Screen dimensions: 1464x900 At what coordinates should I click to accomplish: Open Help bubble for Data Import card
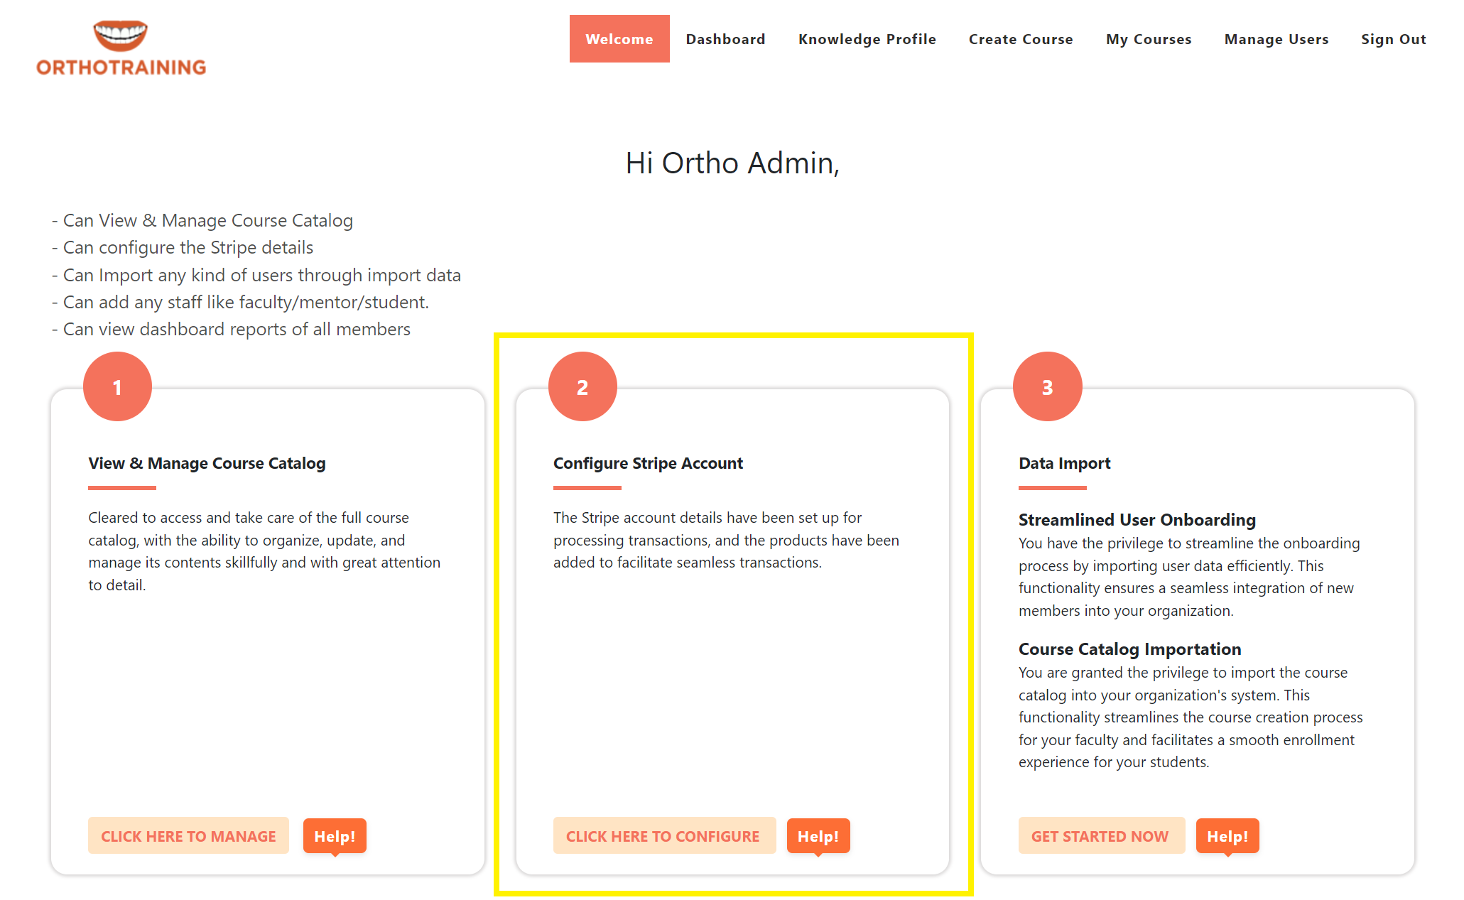(x=1227, y=836)
